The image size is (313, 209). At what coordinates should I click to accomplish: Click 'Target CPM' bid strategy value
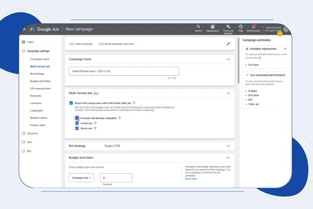tap(112, 146)
